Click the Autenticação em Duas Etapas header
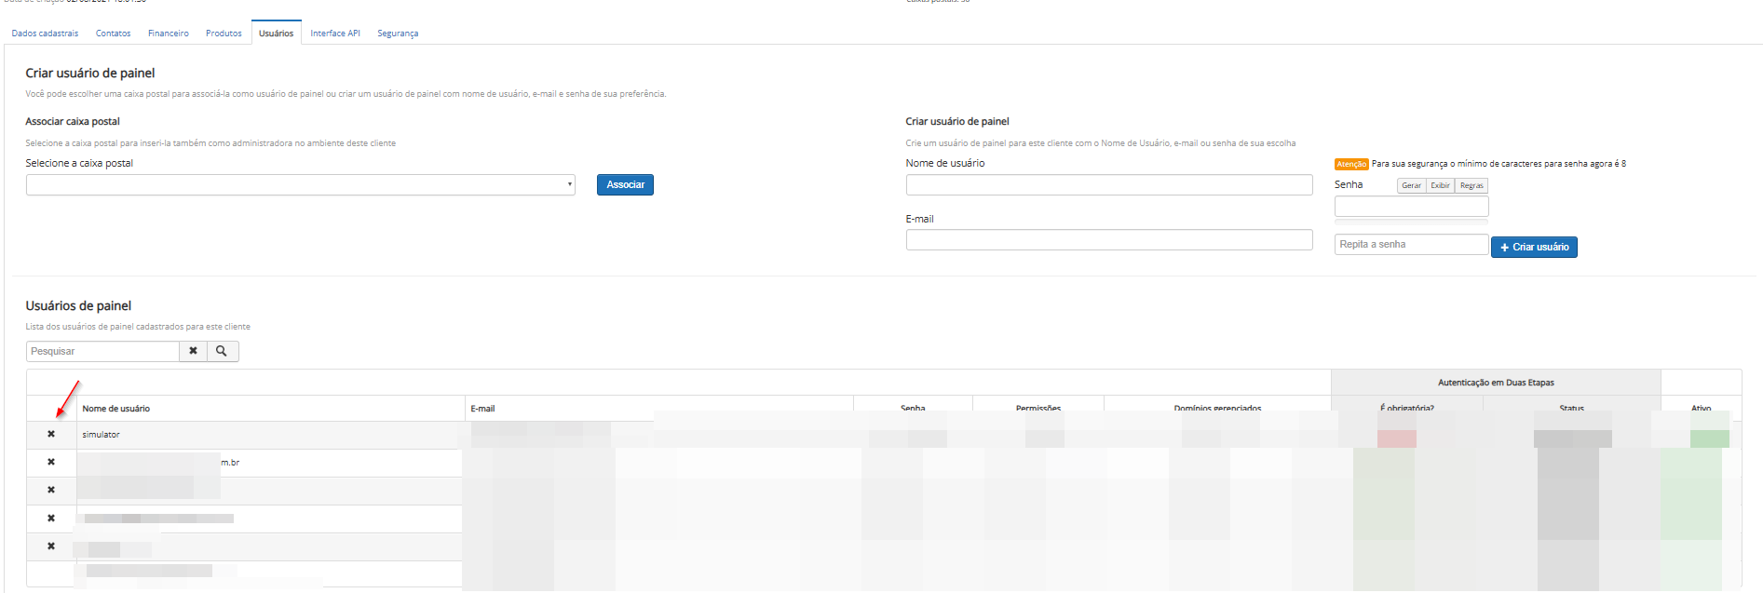Screen dimensions: 1763x593 (1496, 383)
